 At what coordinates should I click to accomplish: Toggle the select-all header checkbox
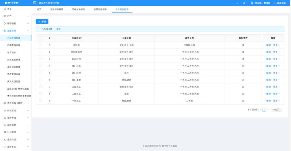[40, 38]
